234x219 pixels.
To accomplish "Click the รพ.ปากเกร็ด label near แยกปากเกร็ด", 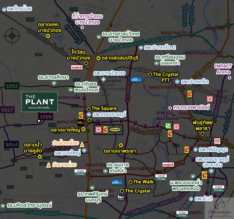I will pos(195,82).
